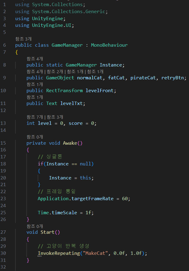189x271 pixels.
Task: Click the 1.0f argument on line 30
Action: pyautogui.click(x=136, y=253)
